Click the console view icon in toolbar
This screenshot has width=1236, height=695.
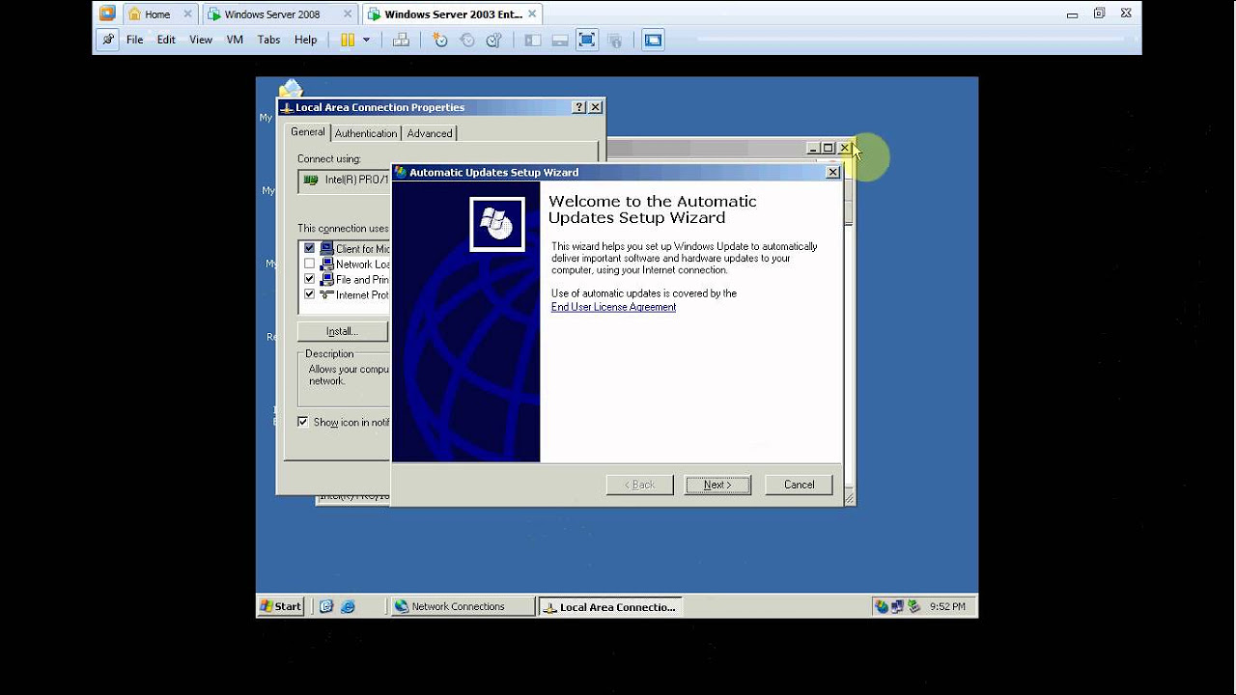tap(654, 40)
